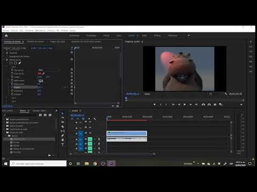Viewport: 257px width, 192px height.
Task: Open Program monitor settings wrench
Action: click(226, 94)
